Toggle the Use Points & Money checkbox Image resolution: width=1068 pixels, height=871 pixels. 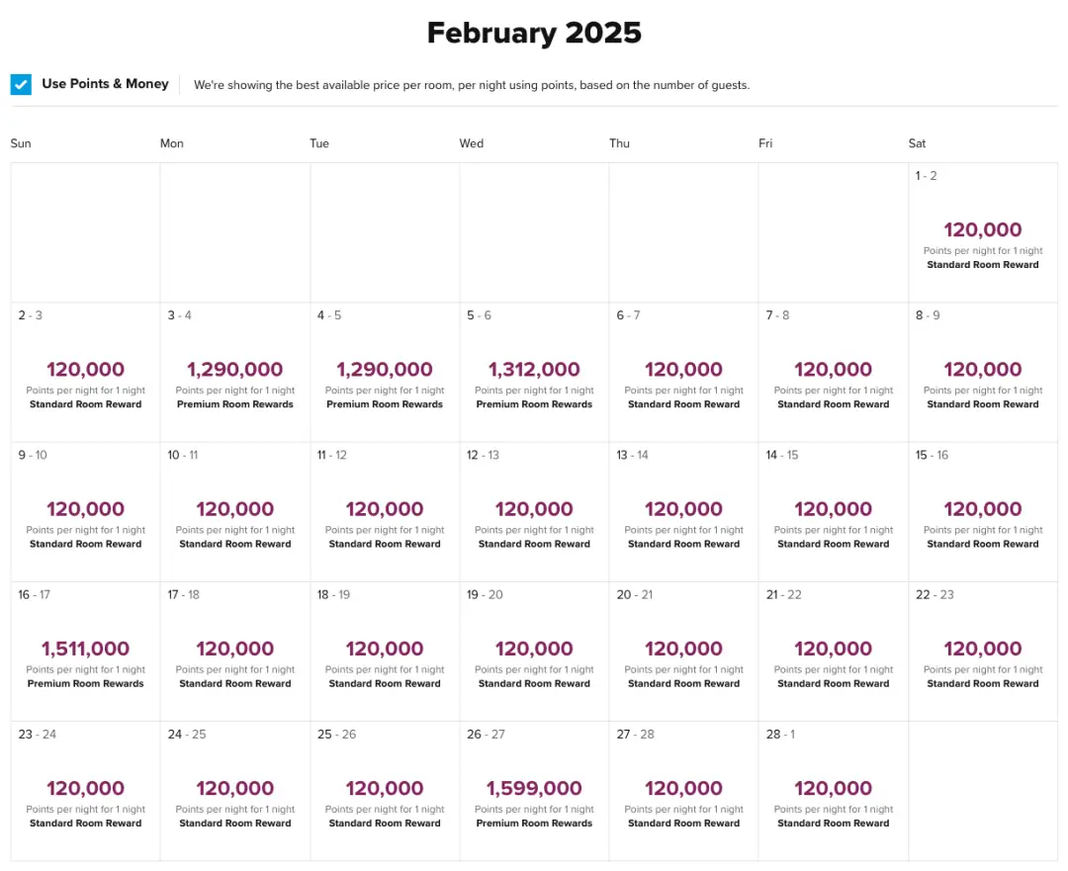coord(21,85)
